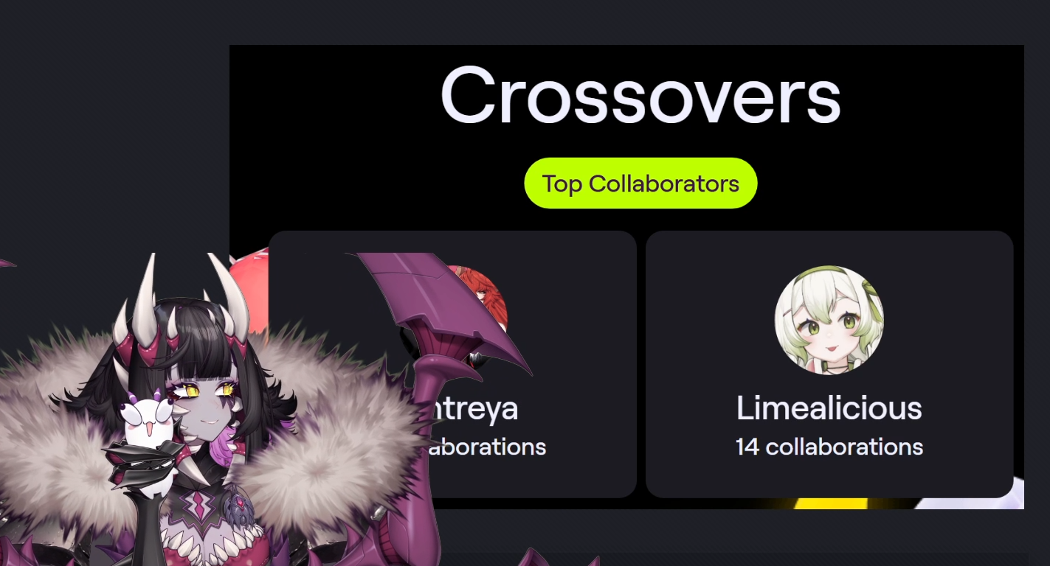
Task: Click the cut-off 'aborations' count text
Action: [487, 447]
